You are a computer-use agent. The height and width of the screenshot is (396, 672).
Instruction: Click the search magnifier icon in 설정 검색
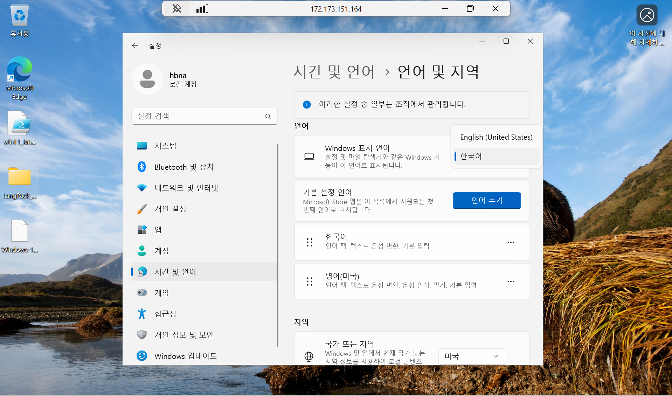[268, 117]
